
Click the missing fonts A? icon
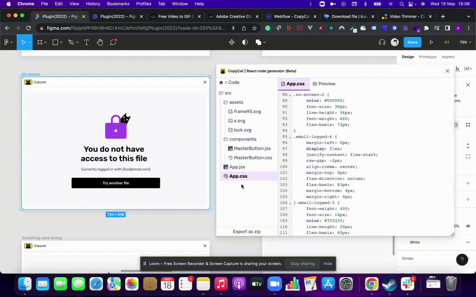(447, 42)
